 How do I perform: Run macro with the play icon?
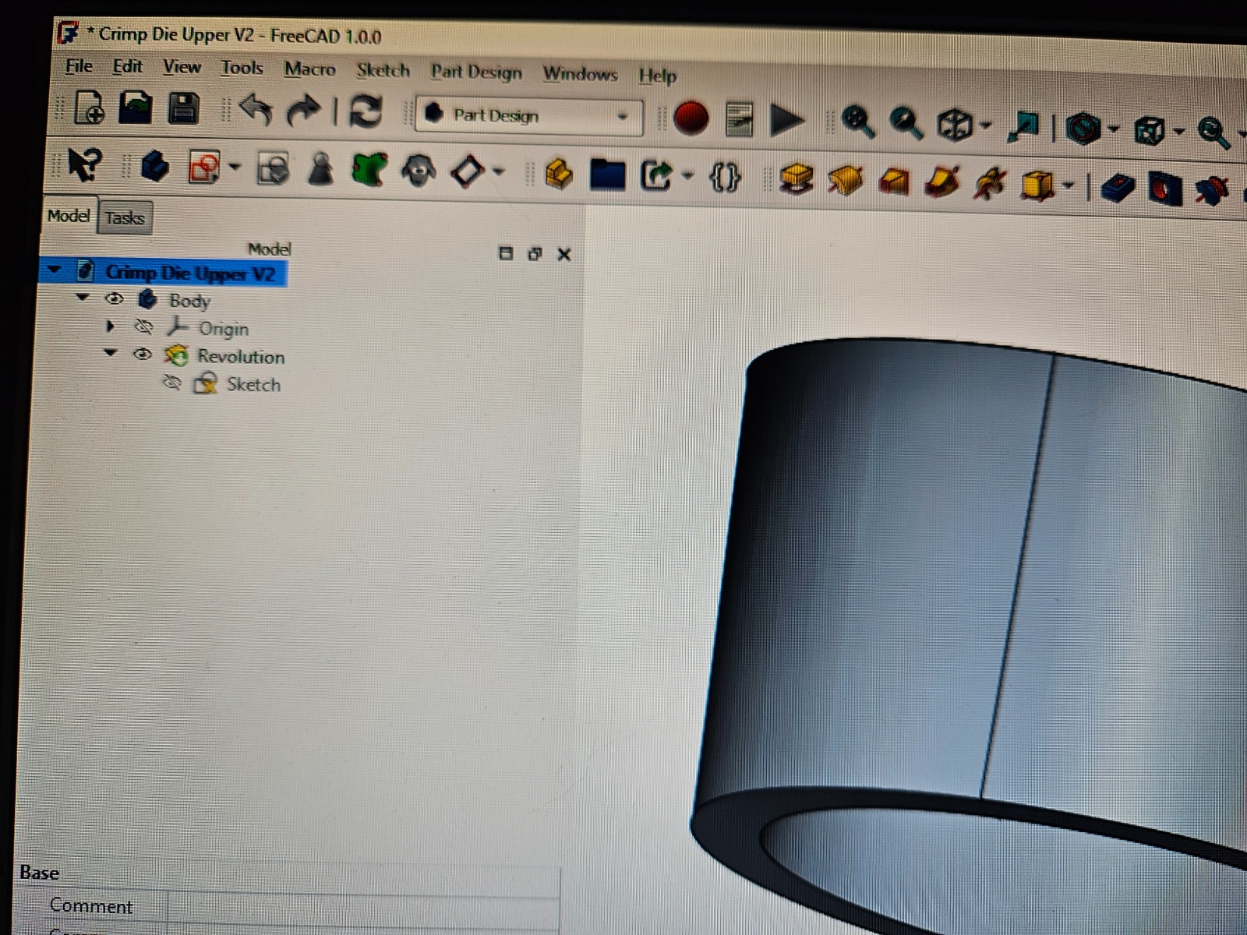tap(786, 121)
